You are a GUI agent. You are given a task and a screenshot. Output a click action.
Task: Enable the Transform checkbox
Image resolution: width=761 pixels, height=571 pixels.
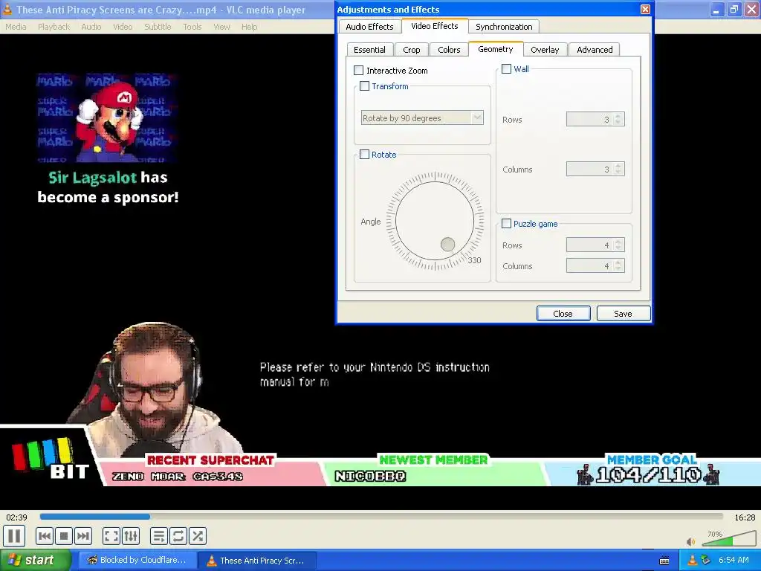tap(364, 86)
